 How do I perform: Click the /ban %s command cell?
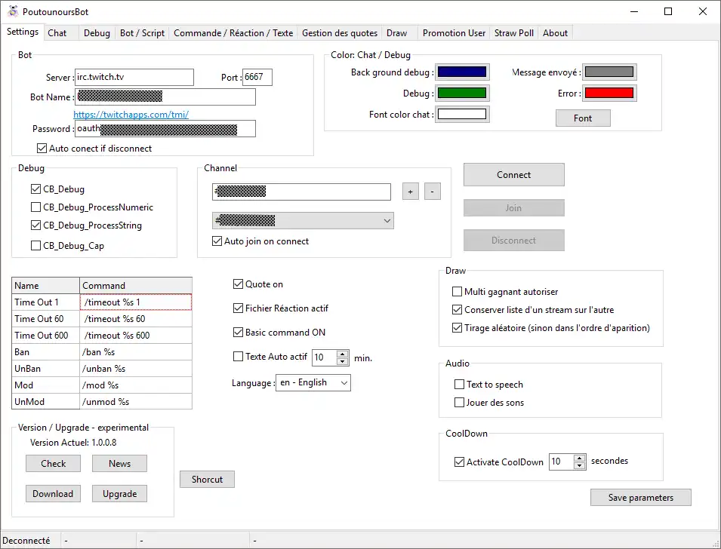tap(136, 352)
